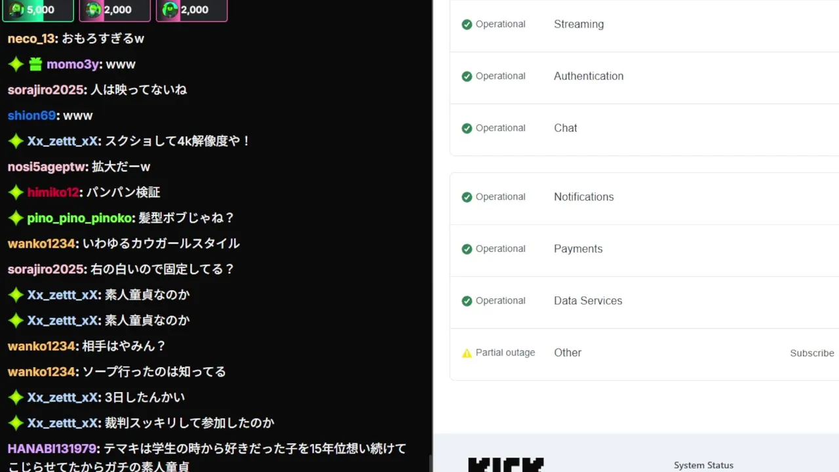Click the Kick logo in the footer

click(505, 465)
